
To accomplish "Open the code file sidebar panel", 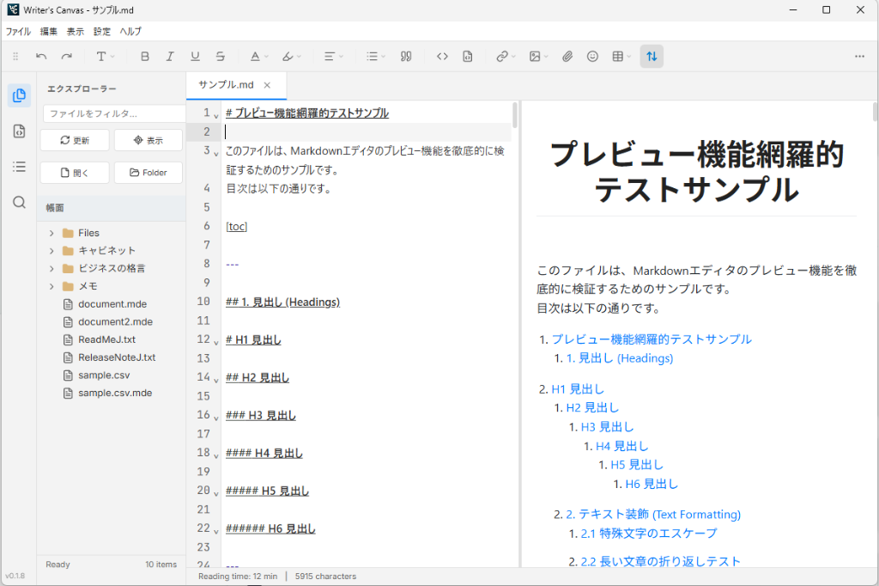I will [x=19, y=131].
